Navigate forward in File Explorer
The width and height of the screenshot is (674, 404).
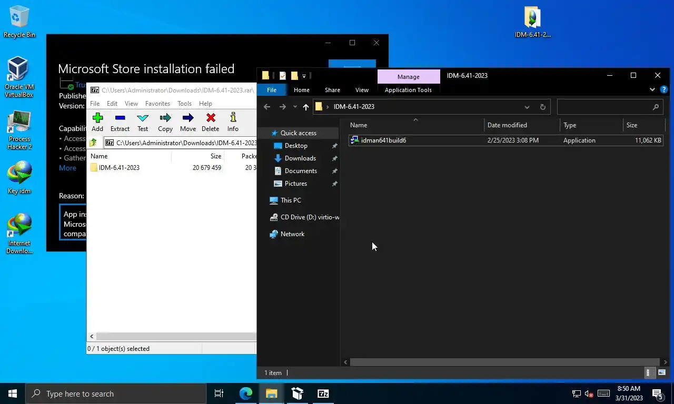282,107
